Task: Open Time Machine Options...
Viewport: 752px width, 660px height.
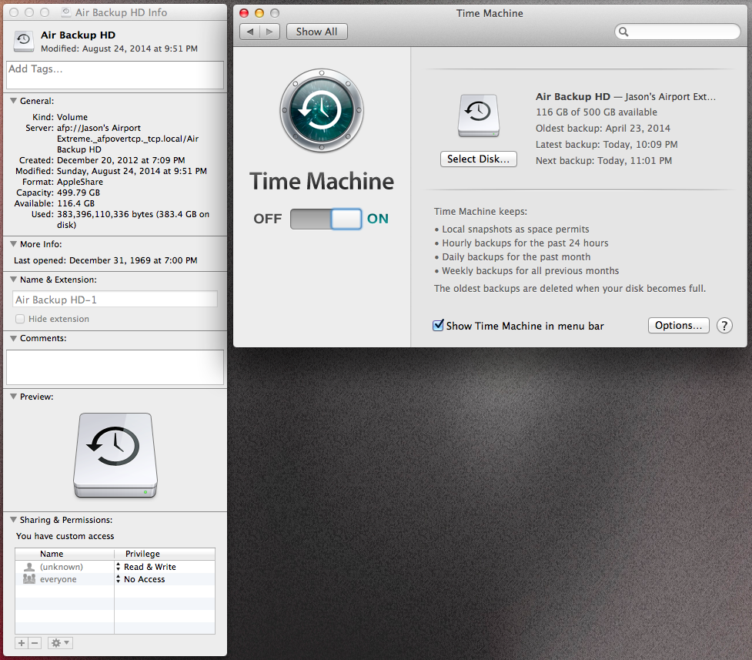Action: pos(678,326)
